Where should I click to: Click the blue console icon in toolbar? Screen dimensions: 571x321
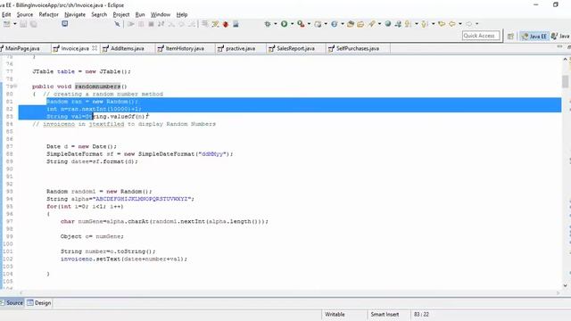click(x=65, y=24)
